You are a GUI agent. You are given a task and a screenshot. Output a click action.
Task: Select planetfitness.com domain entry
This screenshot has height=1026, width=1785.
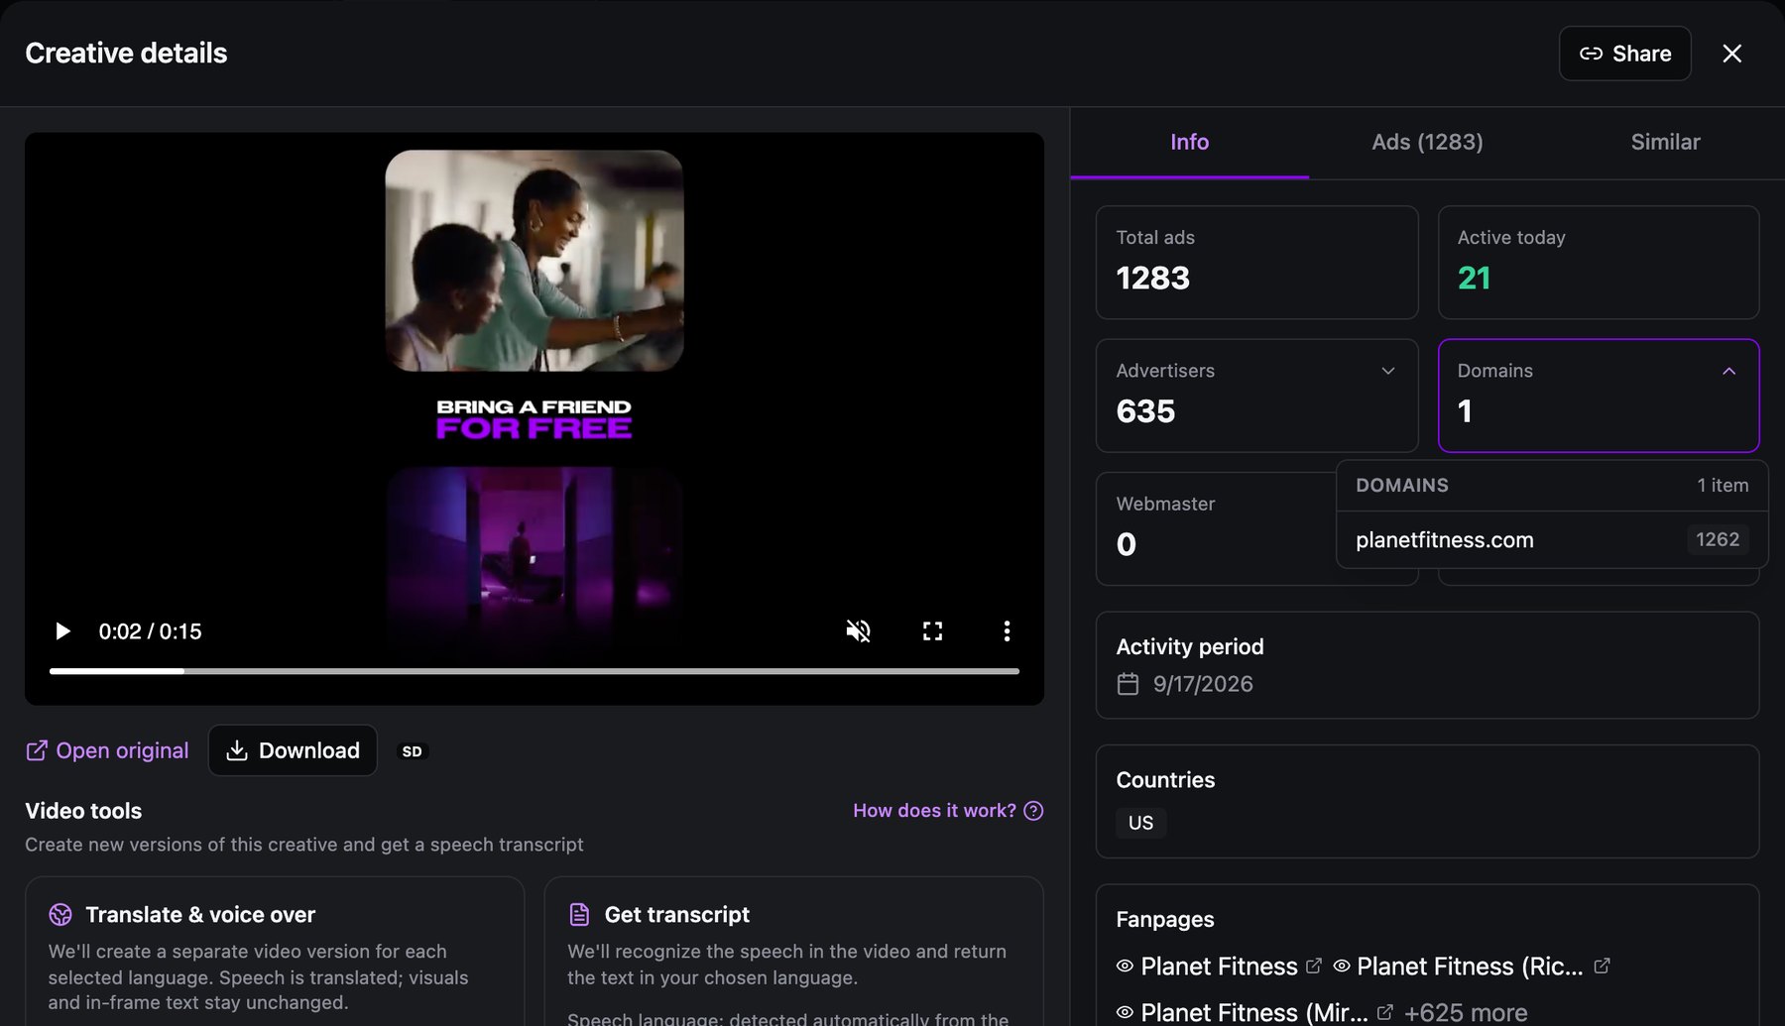pyautogui.click(x=1552, y=539)
